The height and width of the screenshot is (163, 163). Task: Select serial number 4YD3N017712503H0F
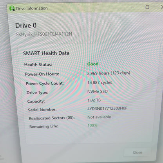[x=107, y=109]
